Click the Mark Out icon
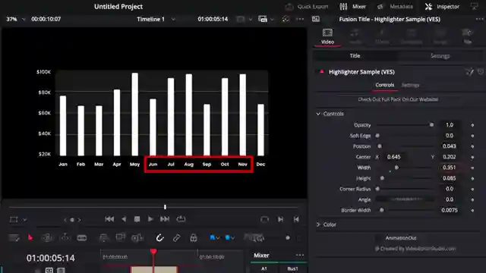The image size is (486, 273). [x=296, y=219]
